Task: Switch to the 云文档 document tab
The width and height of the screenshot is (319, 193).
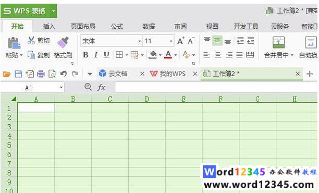Action: click(118, 74)
